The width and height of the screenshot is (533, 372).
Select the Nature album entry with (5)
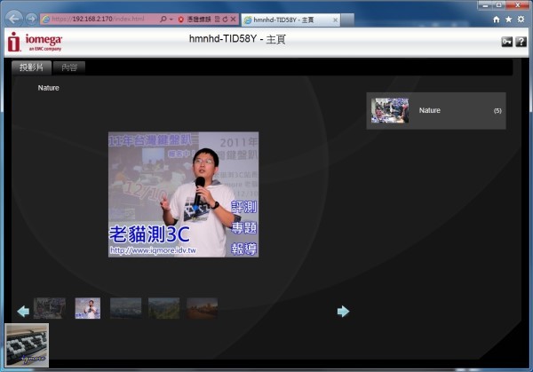click(436, 110)
